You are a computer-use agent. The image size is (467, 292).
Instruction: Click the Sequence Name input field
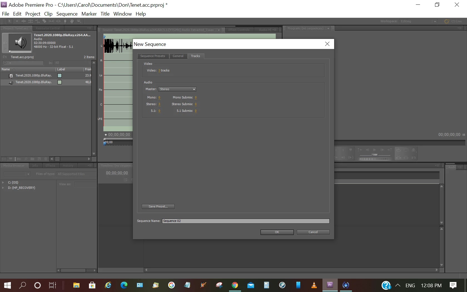point(246,221)
